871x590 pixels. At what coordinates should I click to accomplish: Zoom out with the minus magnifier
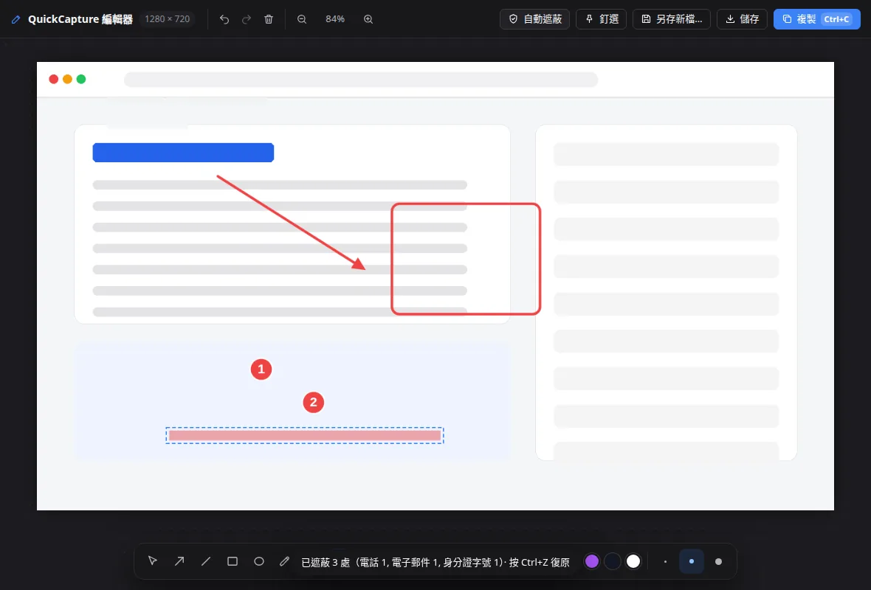[302, 19]
